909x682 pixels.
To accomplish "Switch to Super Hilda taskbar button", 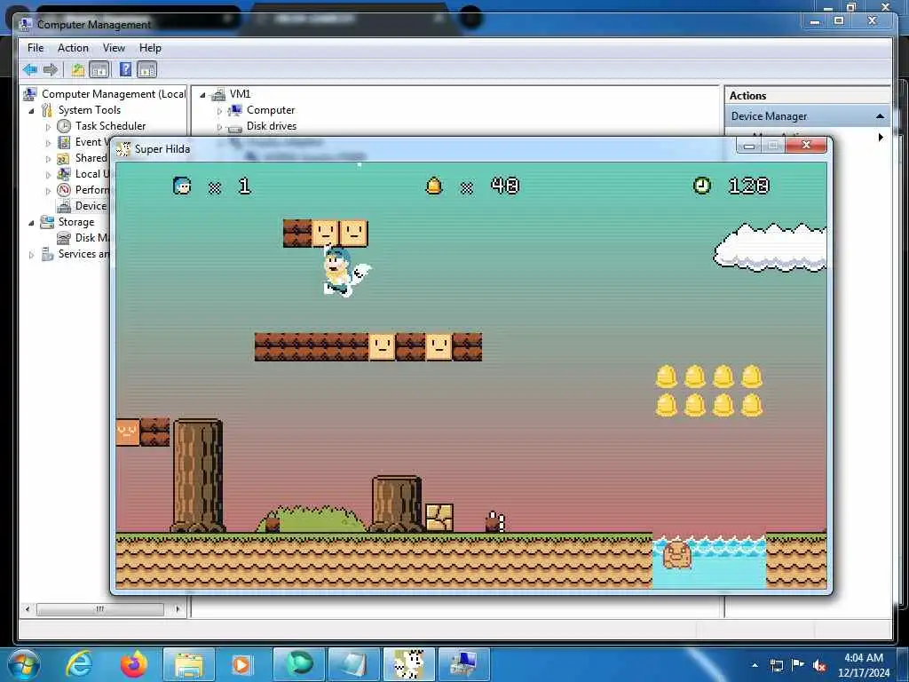I will tap(409, 664).
